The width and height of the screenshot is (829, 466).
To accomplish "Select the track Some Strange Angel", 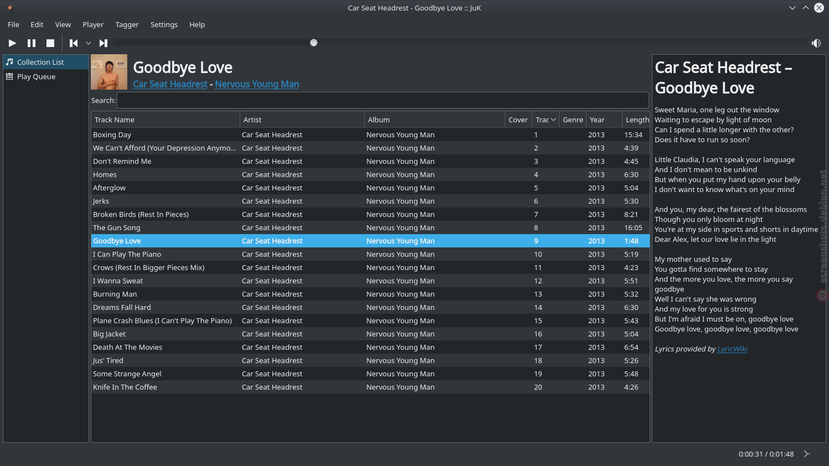I will (x=370, y=374).
